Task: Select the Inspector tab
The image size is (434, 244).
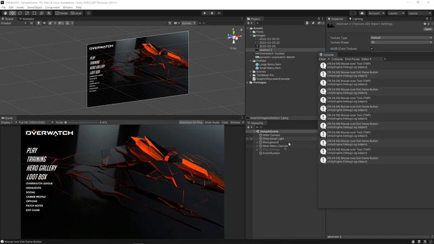Action: pyautogui.click(x=336, y=19)
